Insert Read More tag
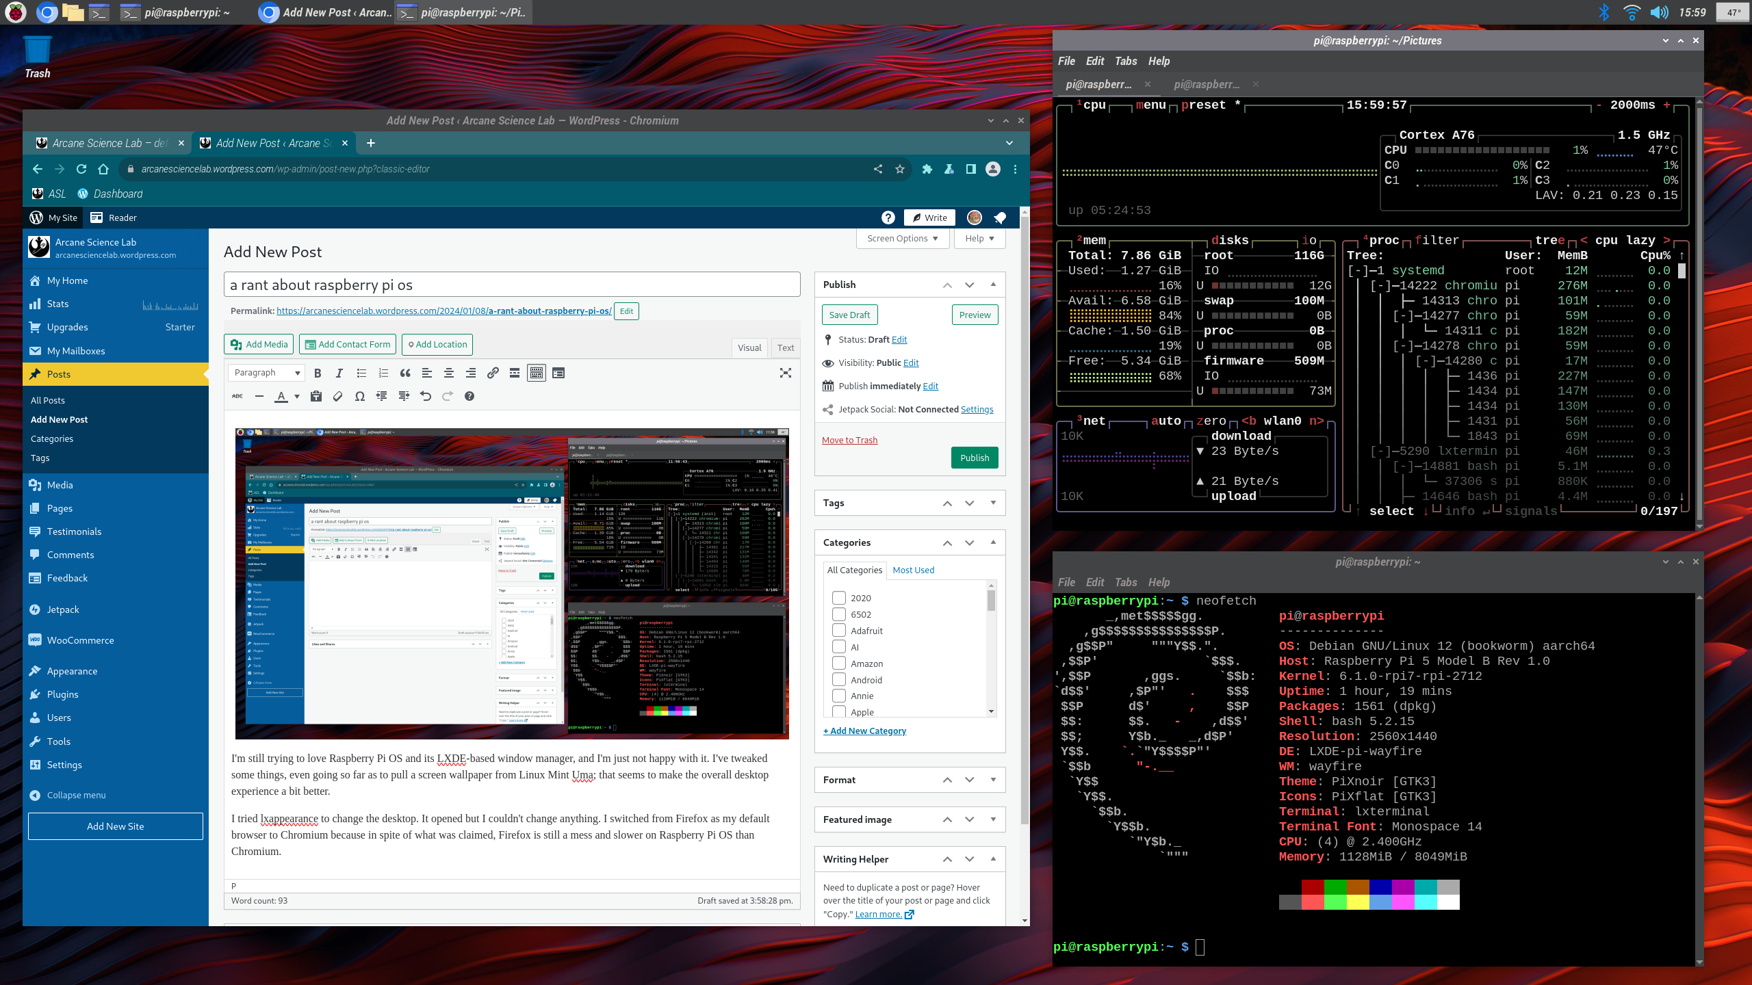Screen dimensions: 1752x985 [515, 373]
